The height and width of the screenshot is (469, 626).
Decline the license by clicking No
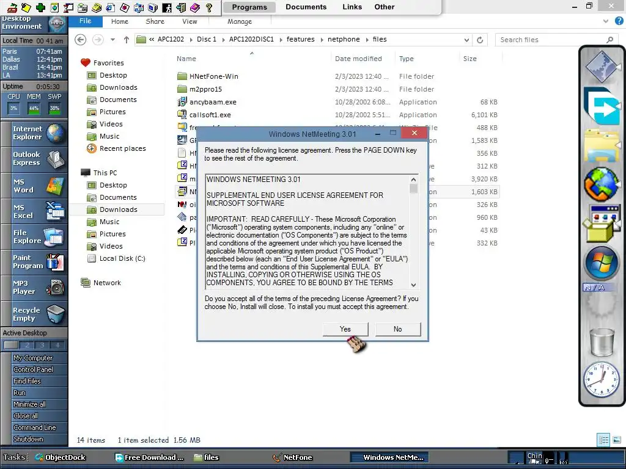(x=397, y=329)
